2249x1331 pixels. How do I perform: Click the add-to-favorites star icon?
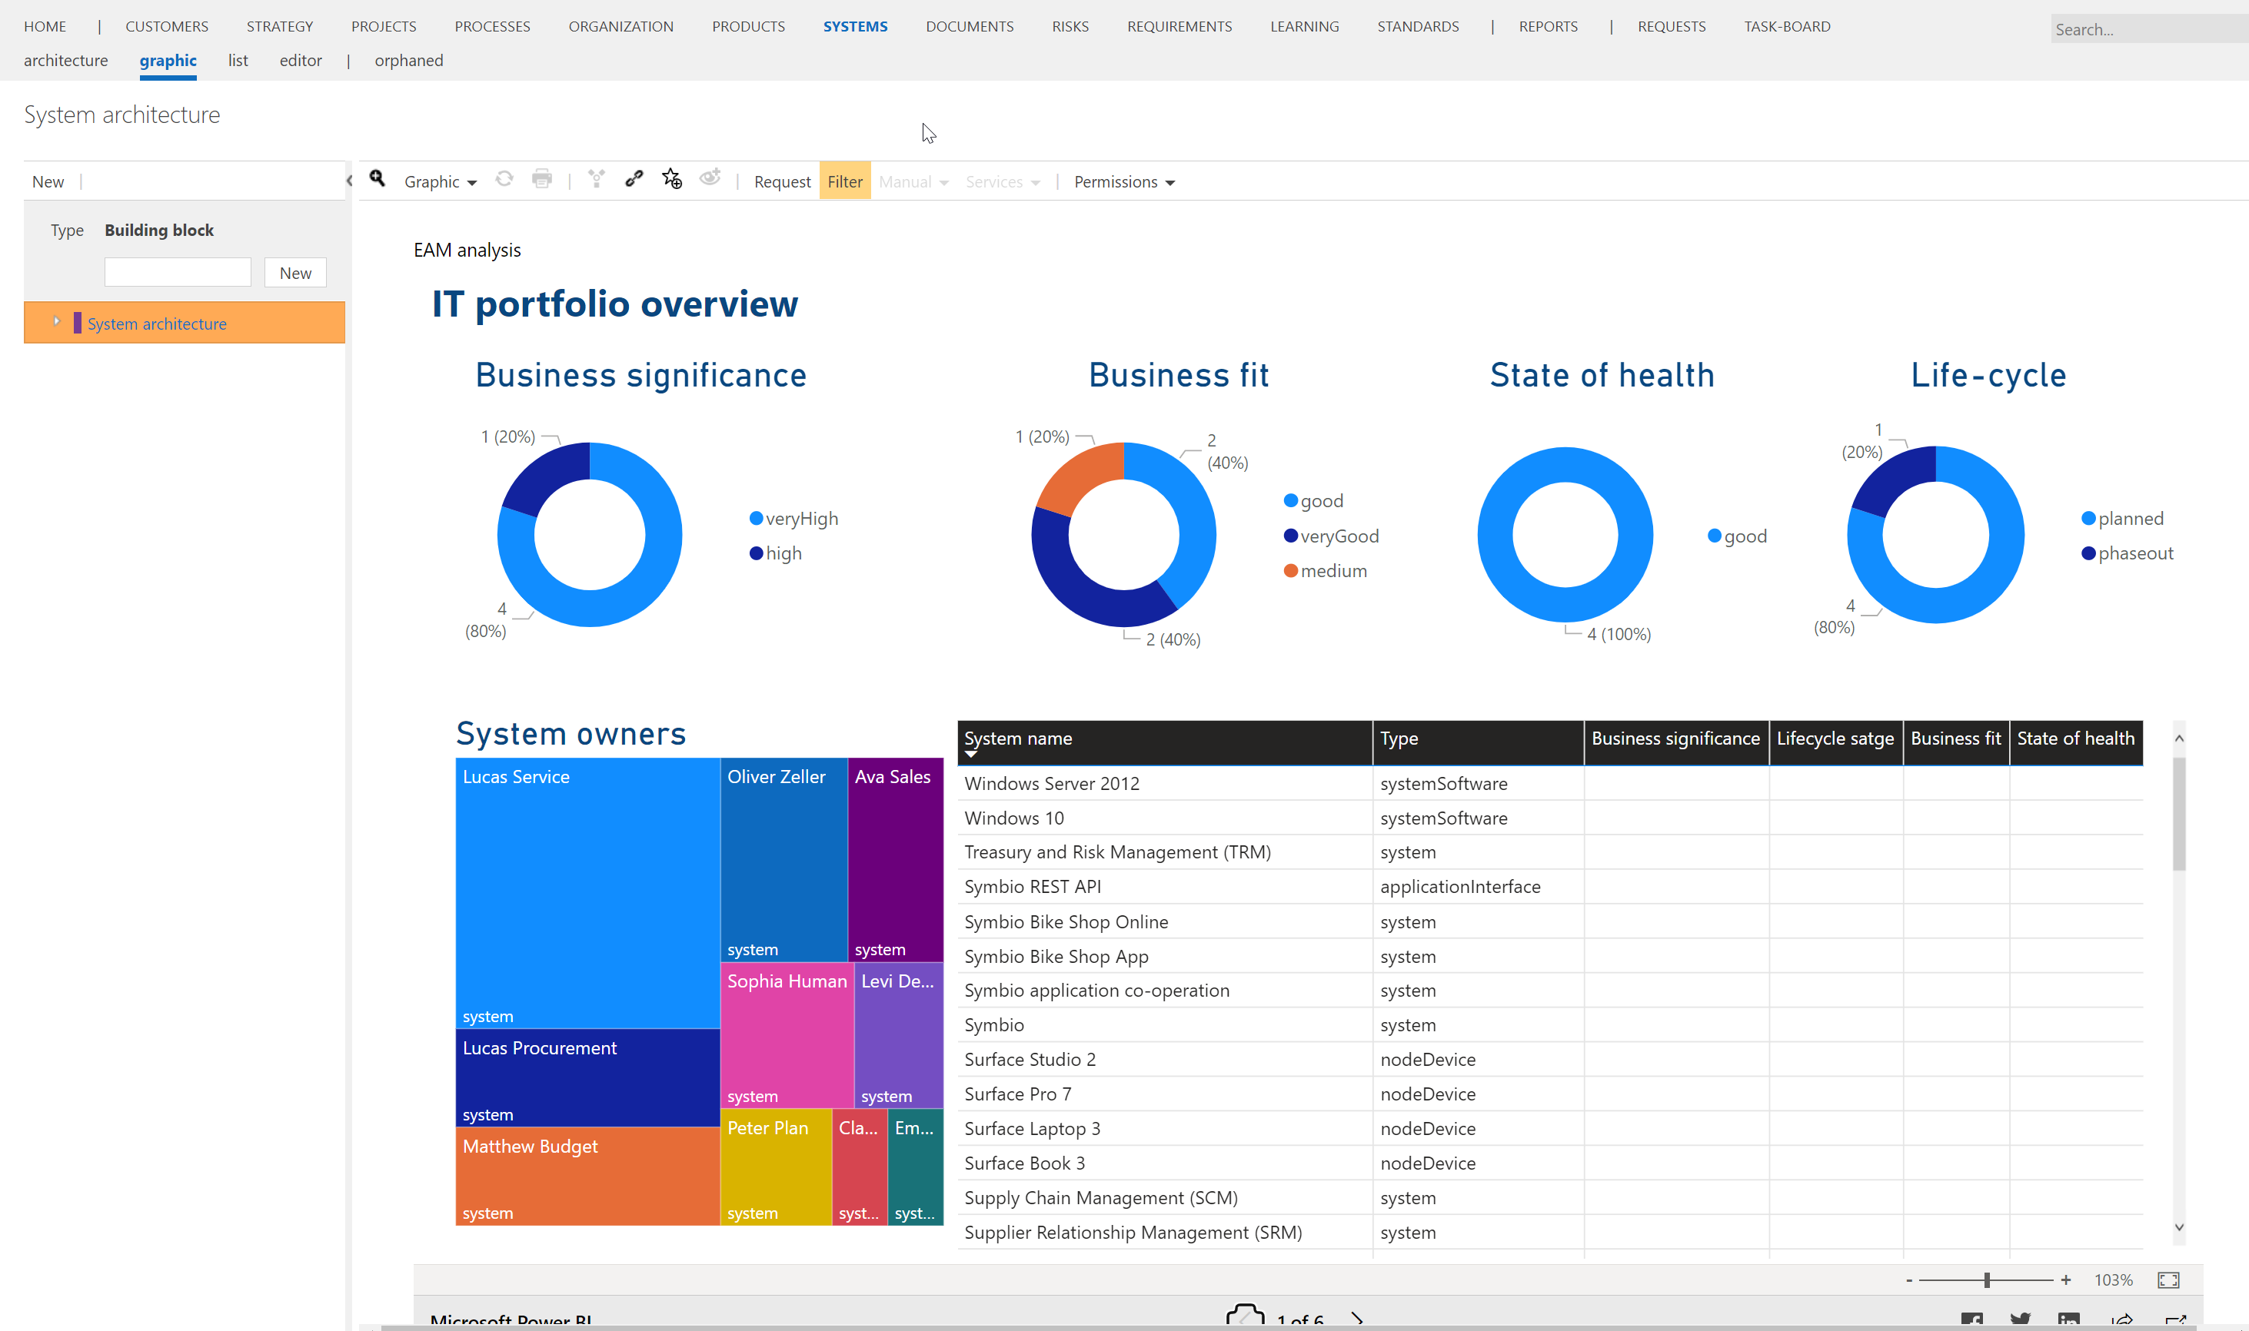672,179
